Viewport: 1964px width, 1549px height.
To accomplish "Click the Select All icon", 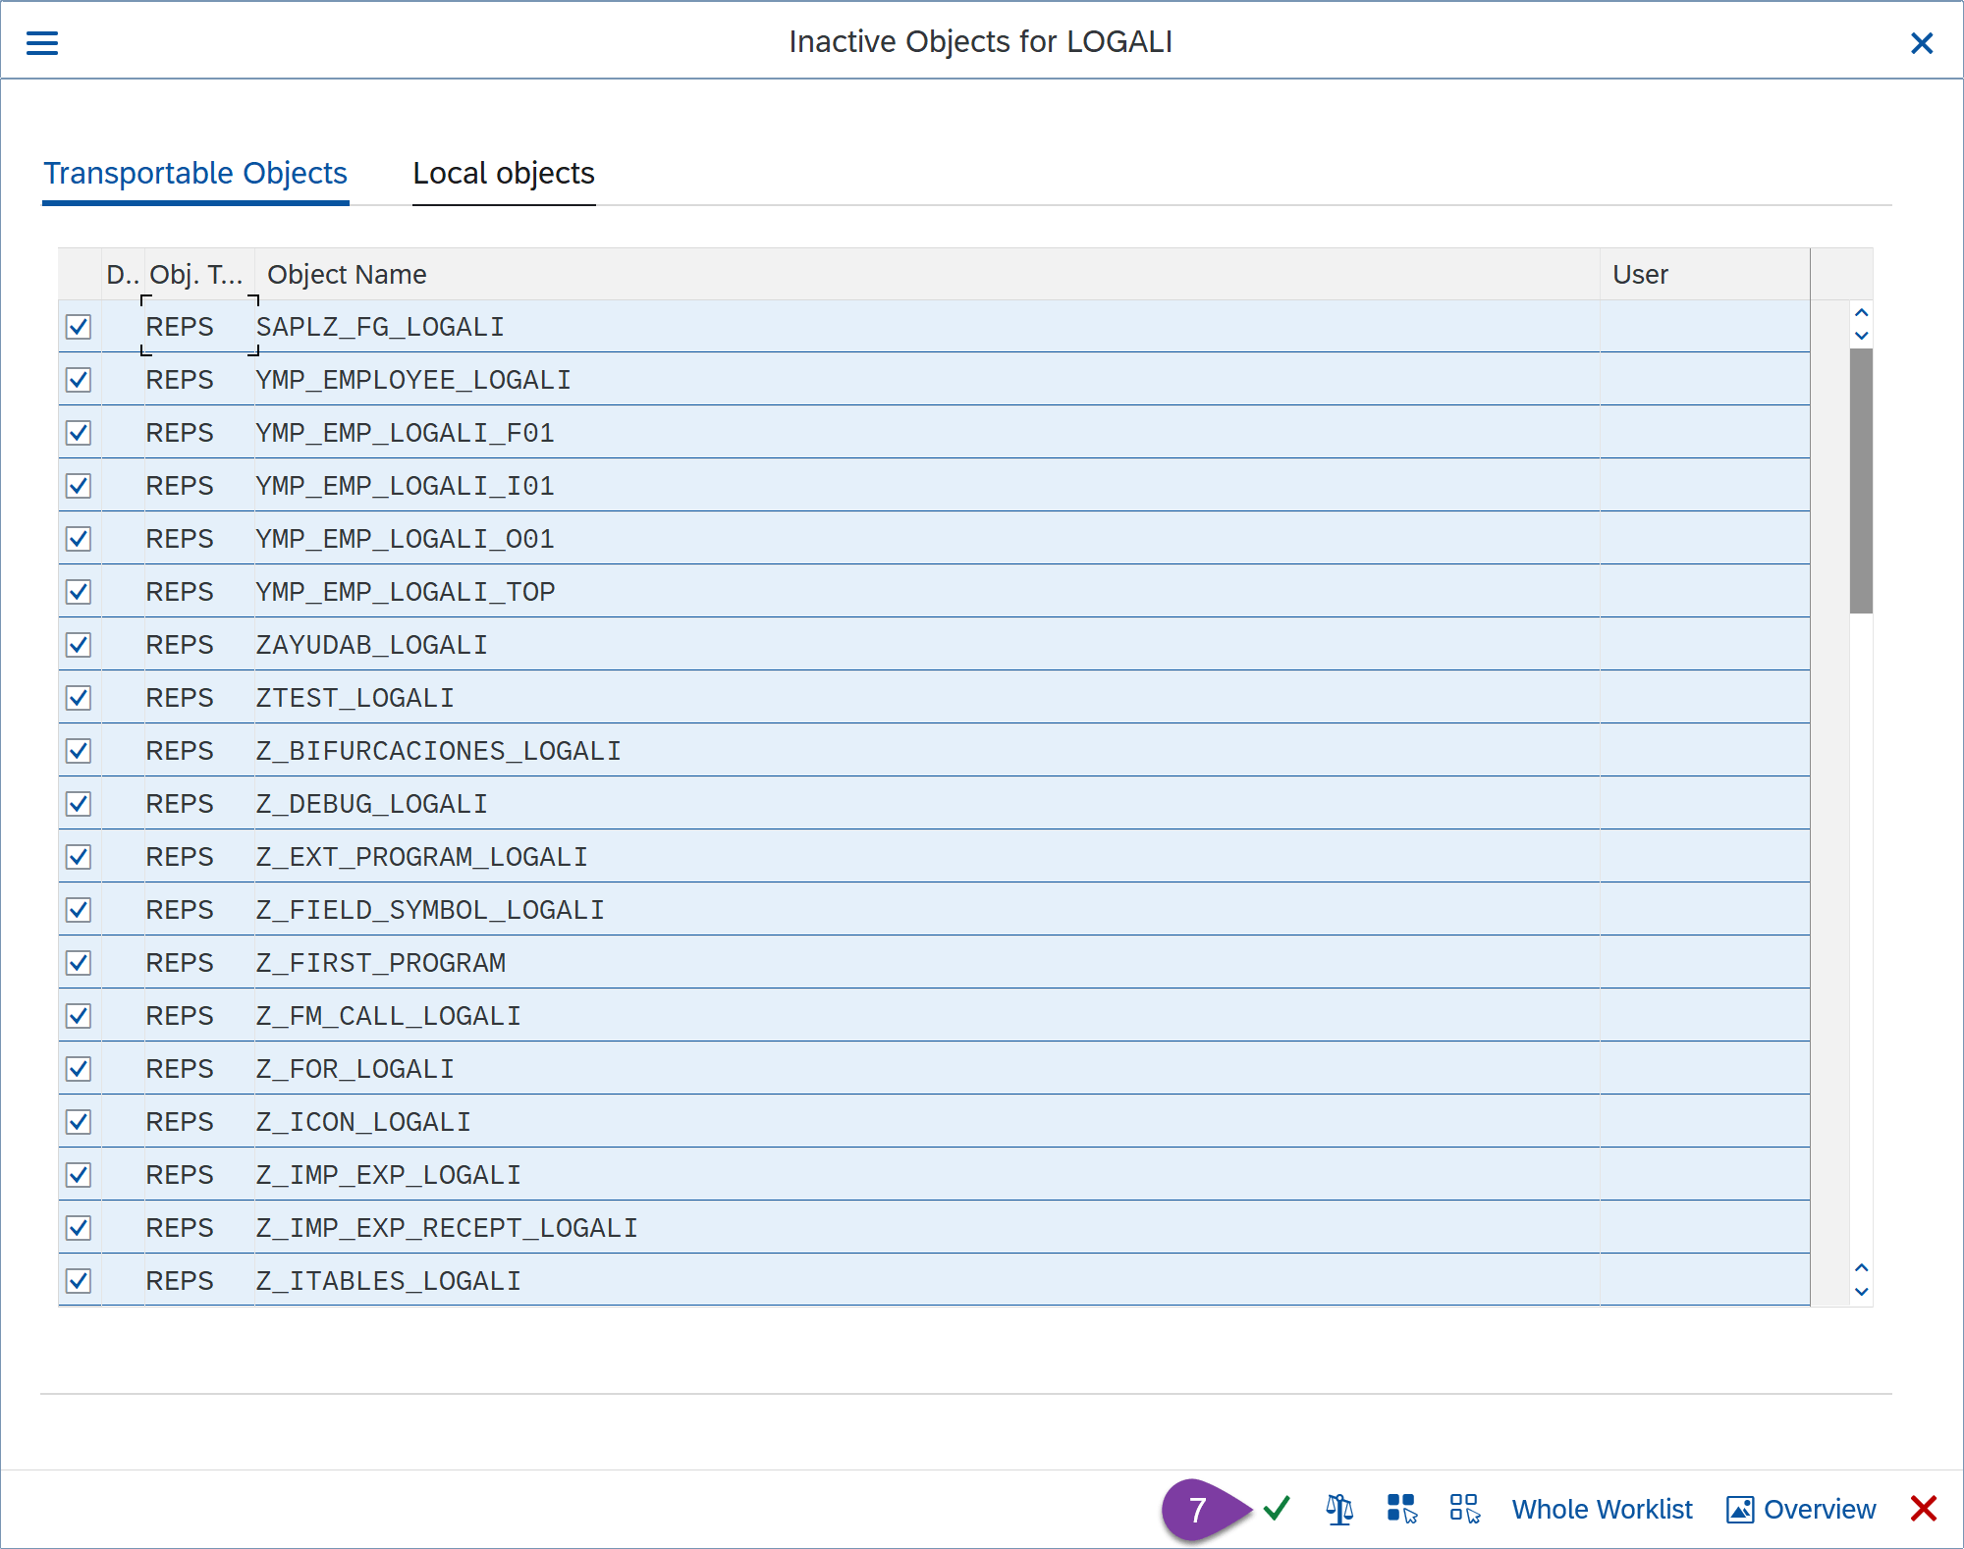I will [1401, 1509].
